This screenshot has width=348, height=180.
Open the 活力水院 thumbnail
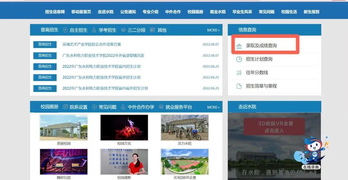185,127
